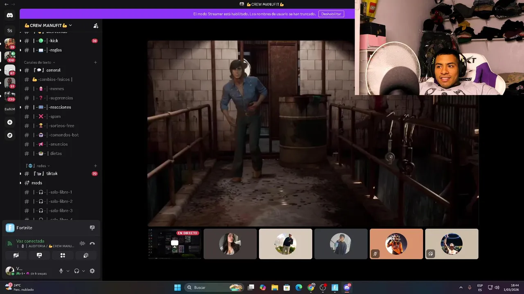Open the -comandos-bot channel
The image size is (524, 294).
click(x=61, y=135)
